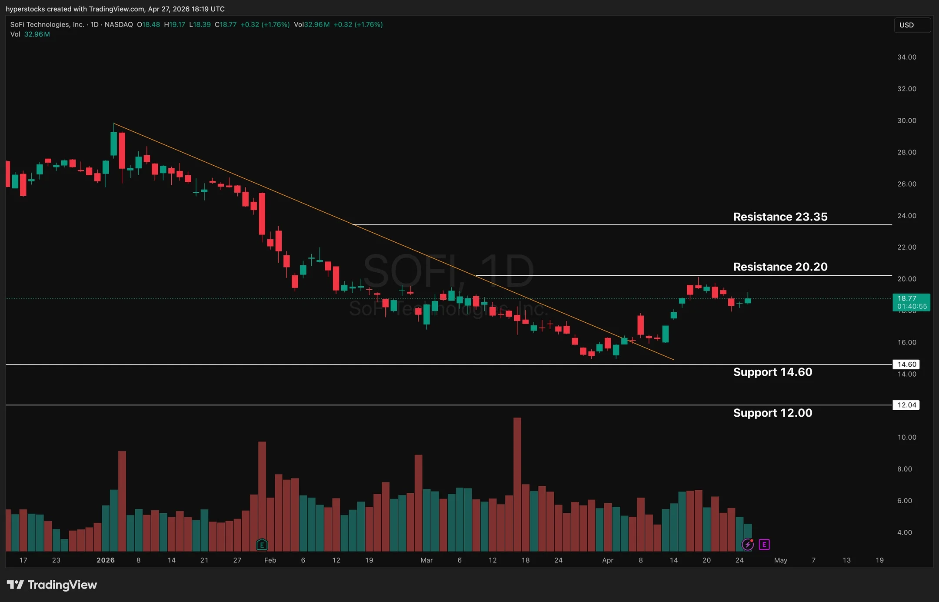Click the 17 date label on time axis
The image size is (939, 602).
click(23, 560)
